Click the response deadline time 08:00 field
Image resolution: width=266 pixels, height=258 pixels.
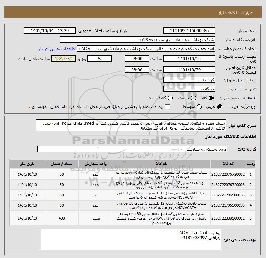coord(137,59)
